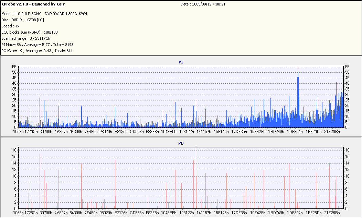Click 1DE304h under the PI chart
This screenshot has width=362, height=218.
[295, 132]
